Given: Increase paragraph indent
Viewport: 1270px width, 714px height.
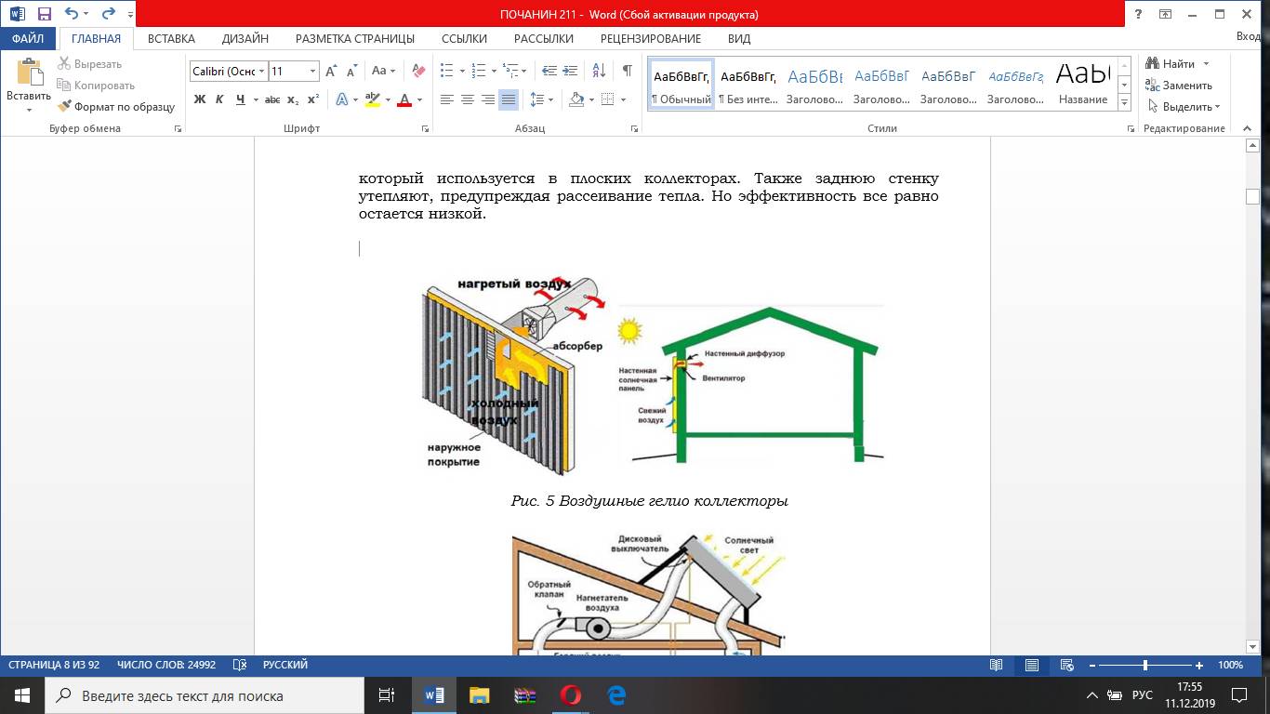Looking at the screenshot, I should 569,71.
